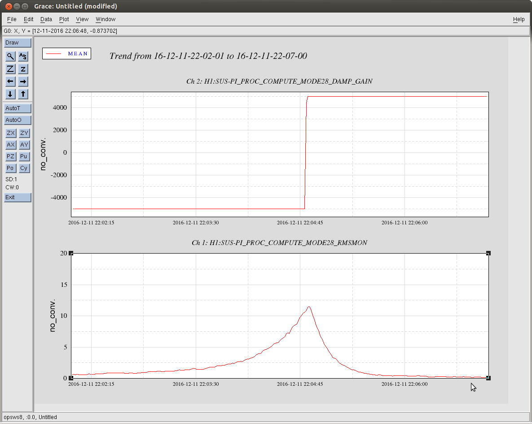Screen dimensions: 532x424
Task: Click the AutoO button
Action: 18,120
